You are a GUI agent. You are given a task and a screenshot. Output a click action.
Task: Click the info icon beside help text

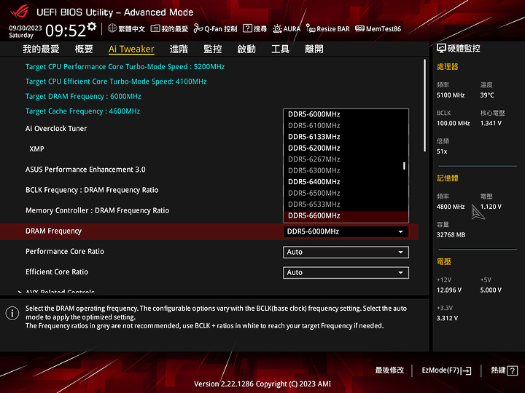pyautogui.click(x=12, y=313)
